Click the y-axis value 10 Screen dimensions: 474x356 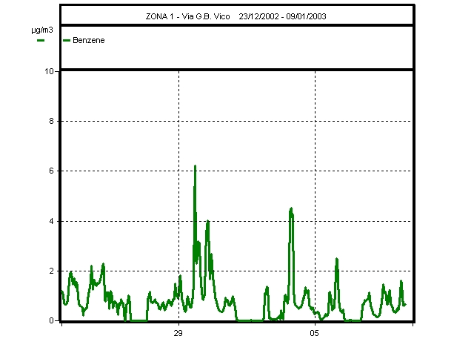[49, 71]
